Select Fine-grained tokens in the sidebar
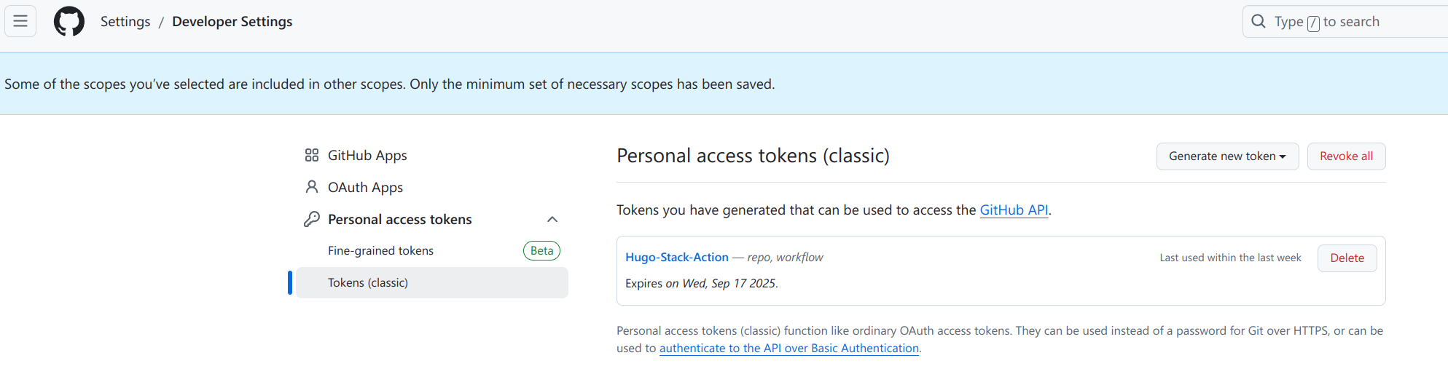1448x374 pixels. click(380, 250)
